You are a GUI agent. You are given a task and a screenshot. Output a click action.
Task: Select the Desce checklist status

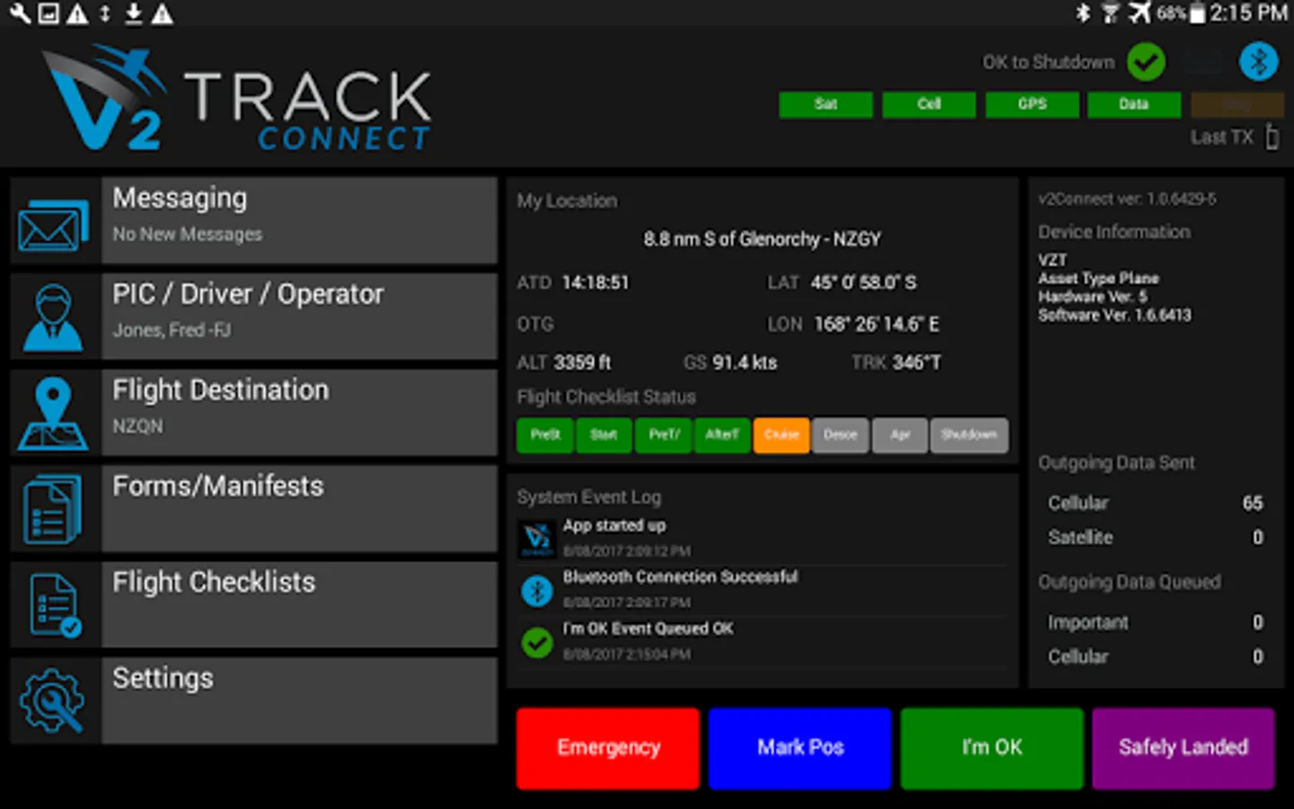(841, 435)
